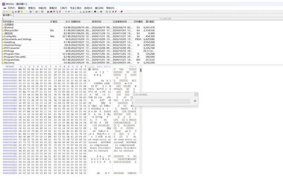Click the 第1扇区 column header
This screenshot has width=283, height=182.
point(150,22)
